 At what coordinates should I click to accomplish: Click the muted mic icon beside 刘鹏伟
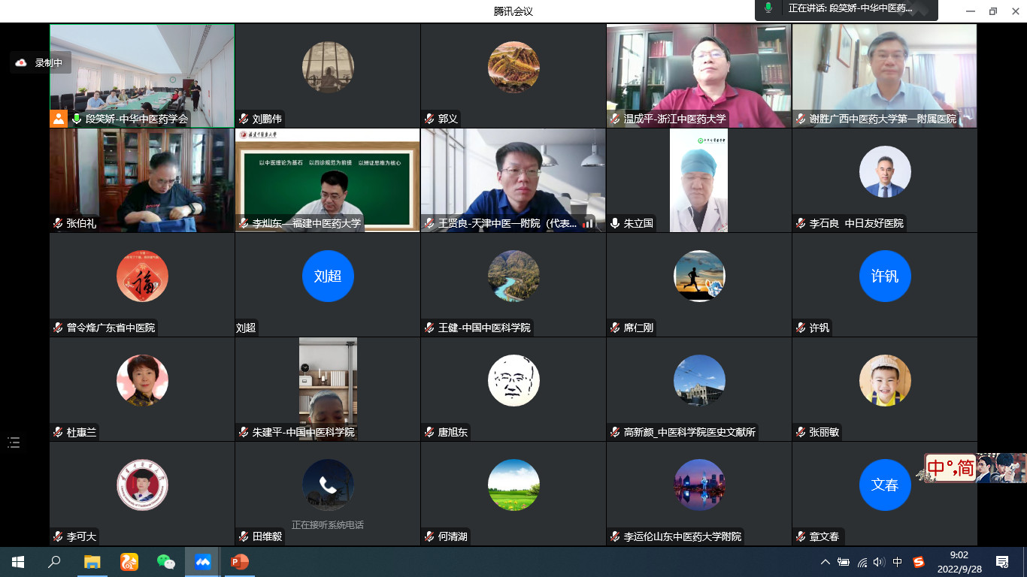click(x=244, y=119)
